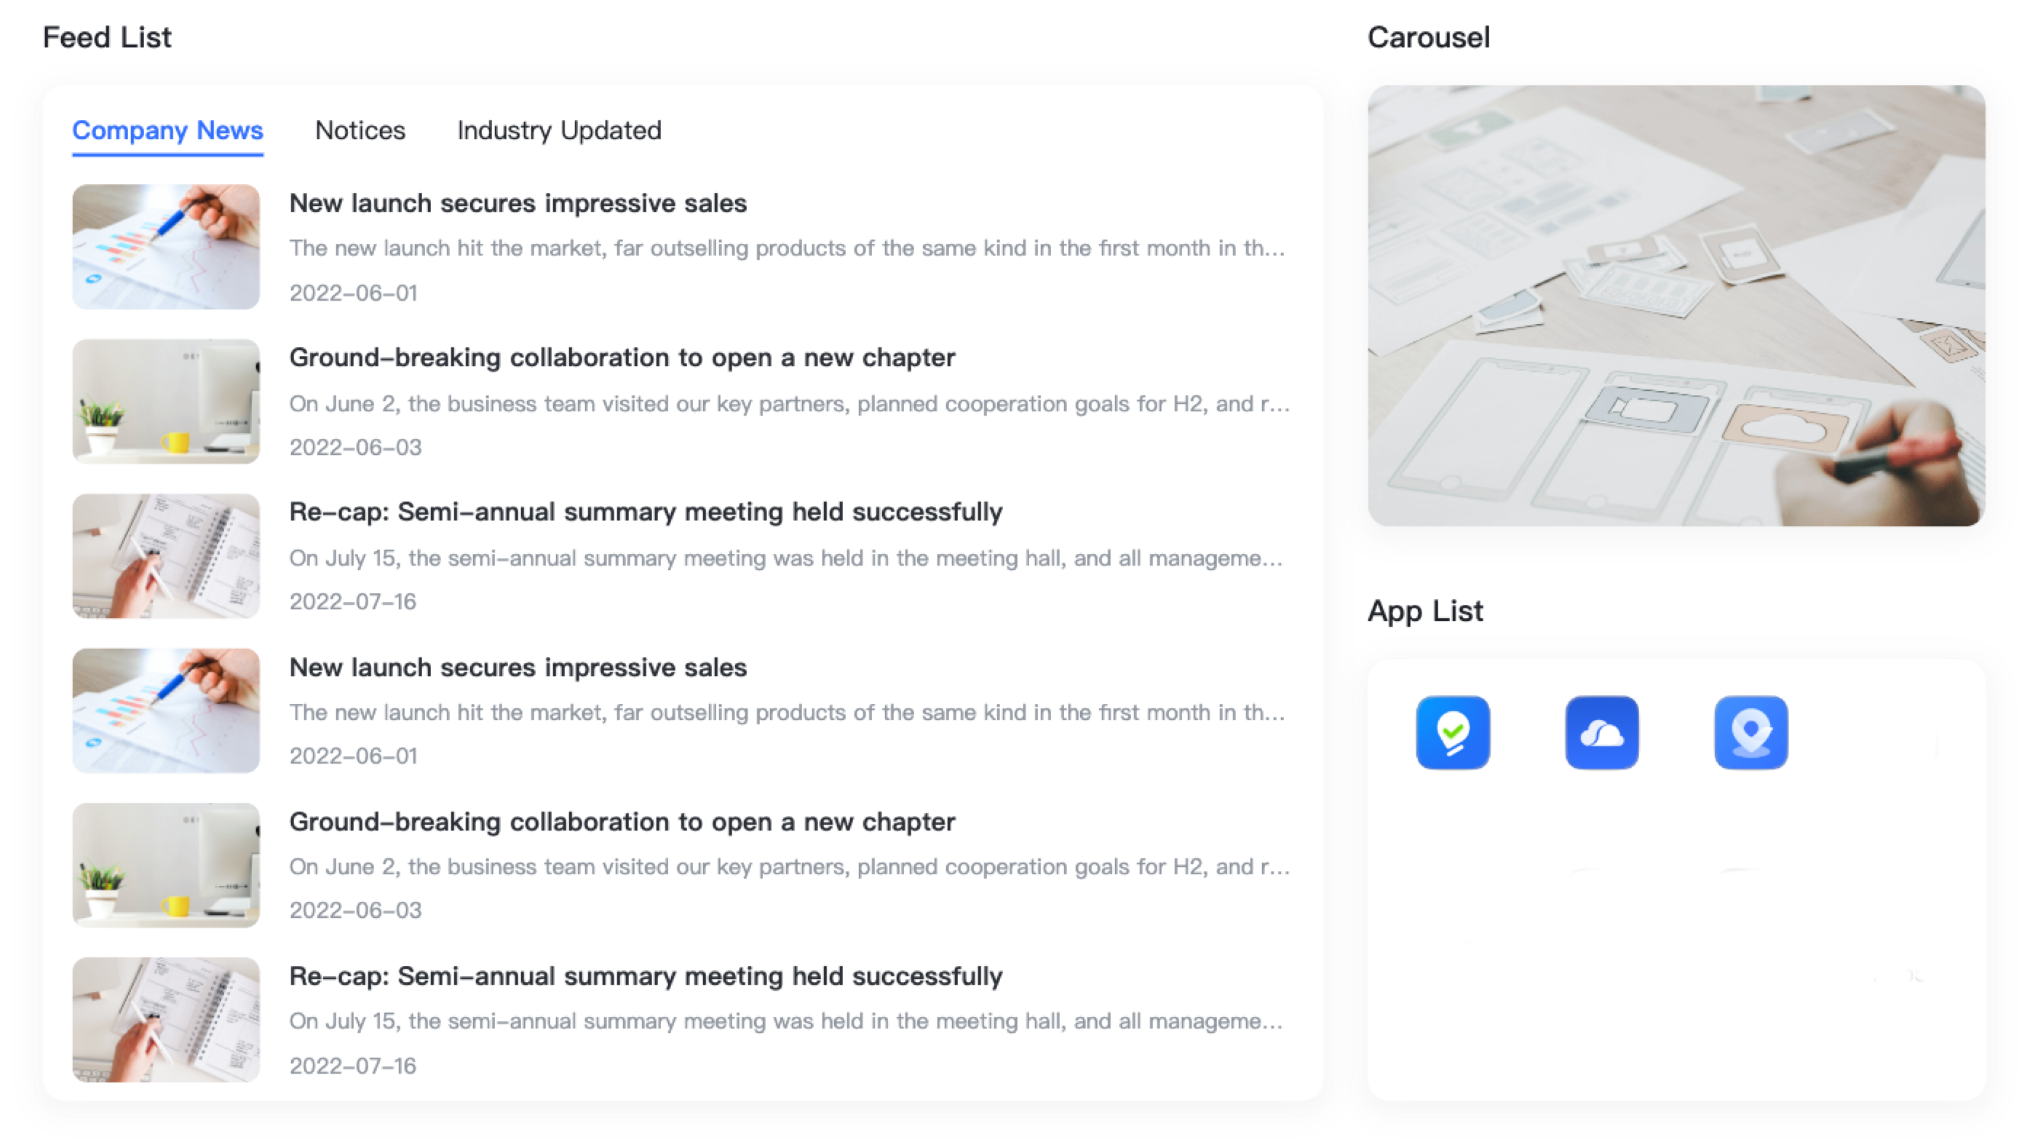Click second 'The new launch hit the market' description, lower in the list
Screen dimensions: 2030x1142
[x=788, y=713]
